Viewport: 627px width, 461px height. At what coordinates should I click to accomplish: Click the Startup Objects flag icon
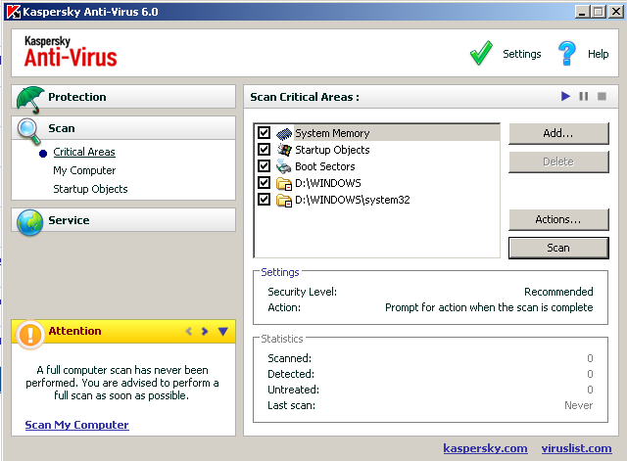click(284, 150)
